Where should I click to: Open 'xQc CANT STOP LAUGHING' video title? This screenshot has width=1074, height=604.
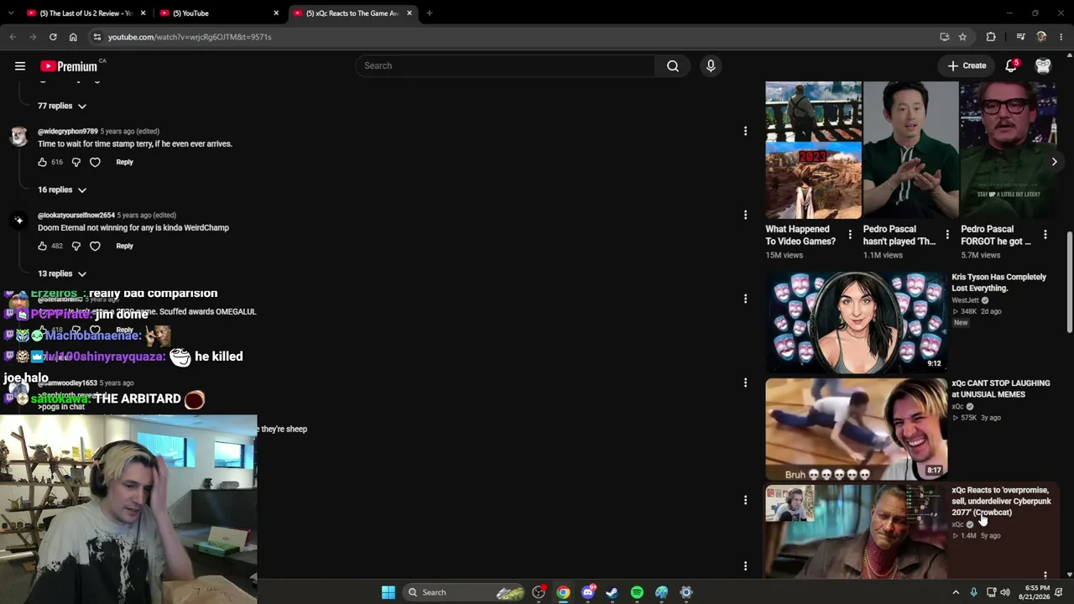tap(1001, 389)
